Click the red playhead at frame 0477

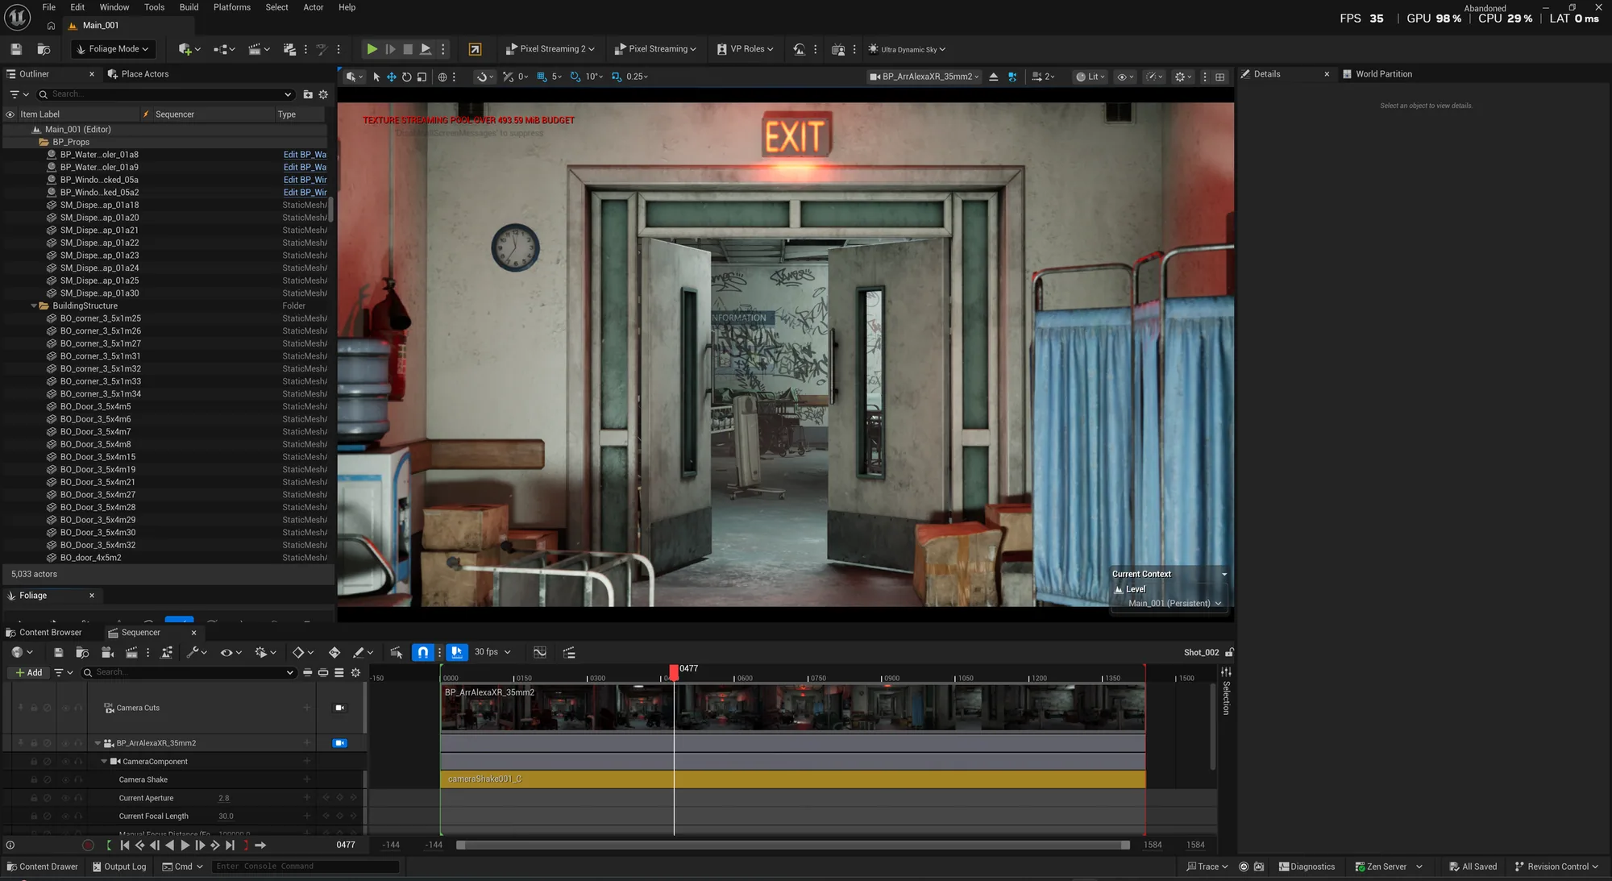(673, 671)
